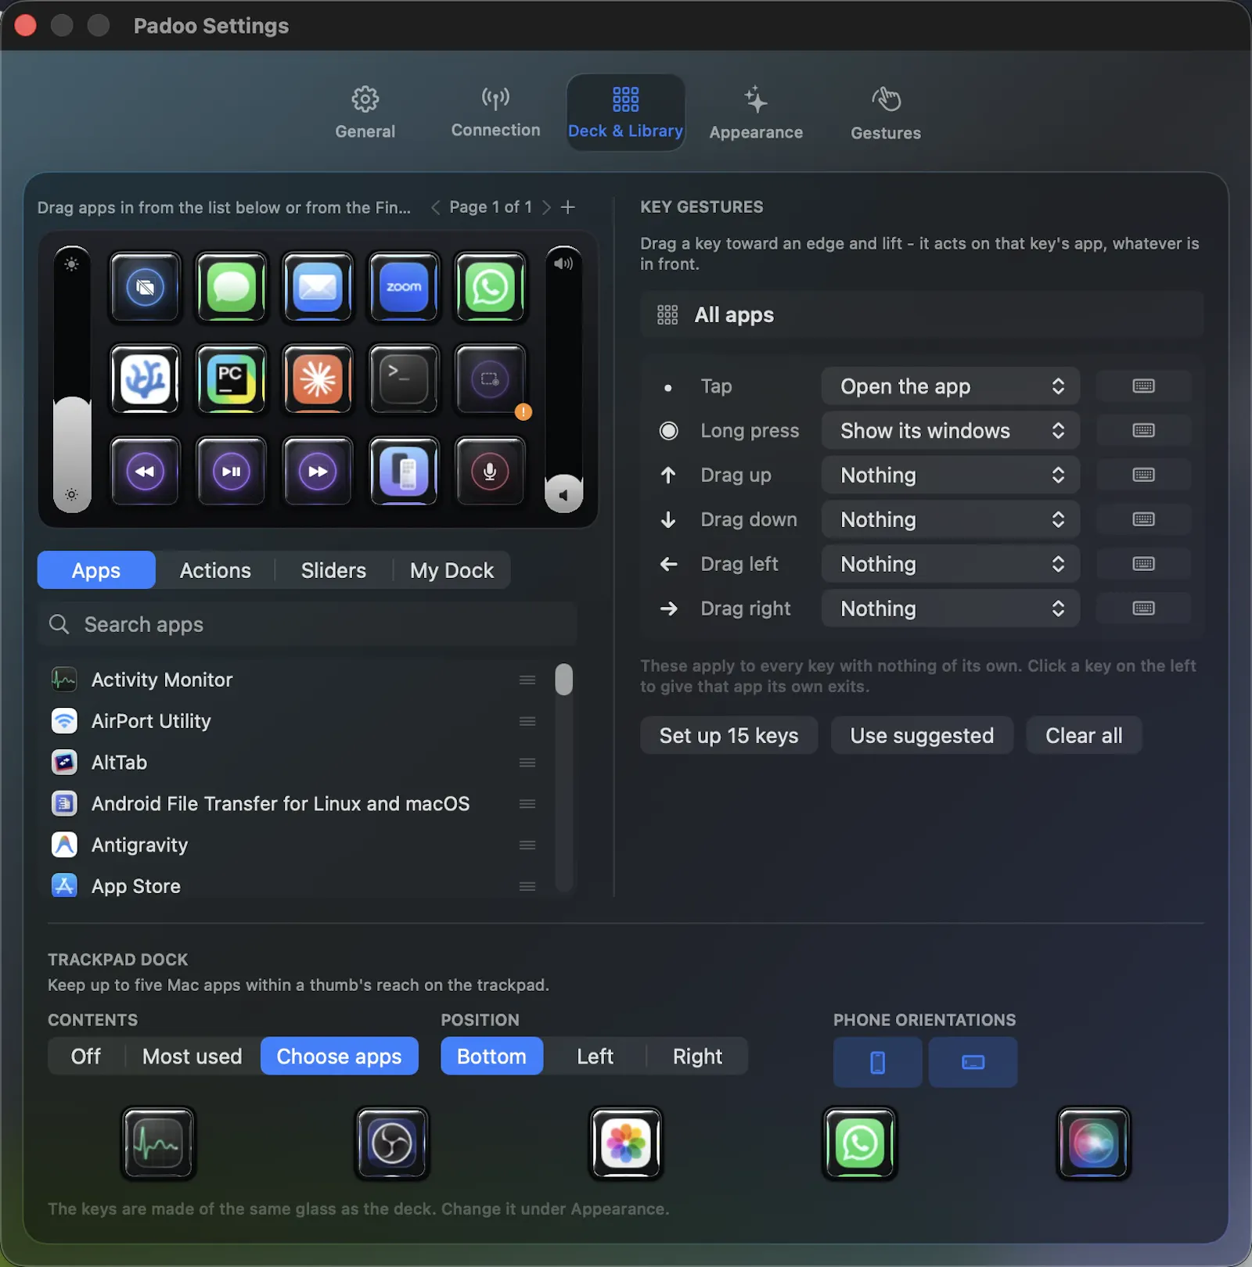
Task: Switch to the Appearance settings tab
Action: pos(756,113)
